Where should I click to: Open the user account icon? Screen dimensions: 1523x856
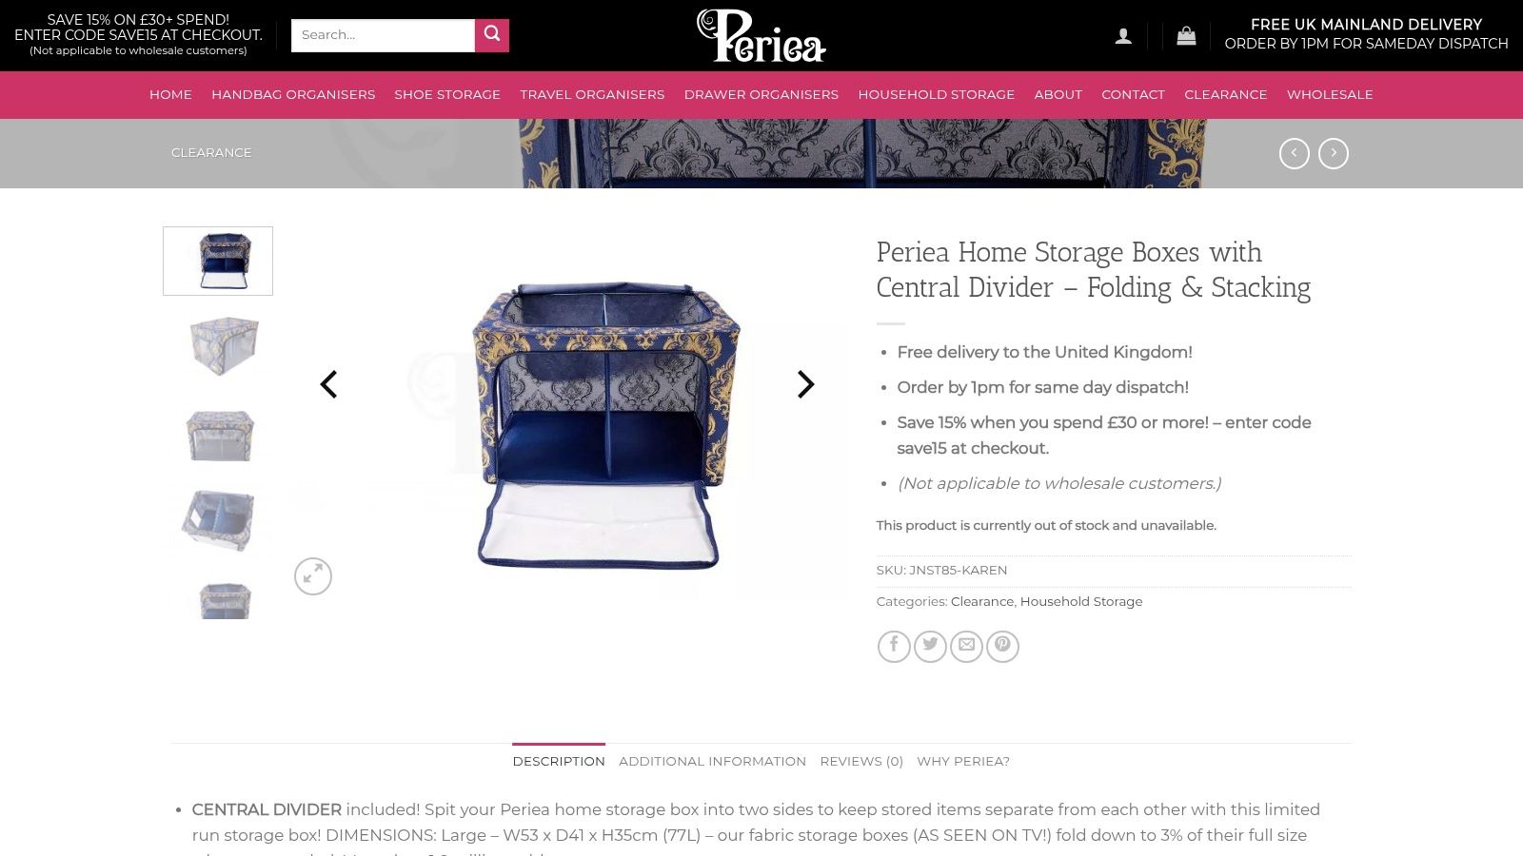click(1123, 36)
